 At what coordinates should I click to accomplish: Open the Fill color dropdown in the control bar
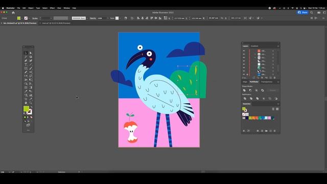pos(21,18)
